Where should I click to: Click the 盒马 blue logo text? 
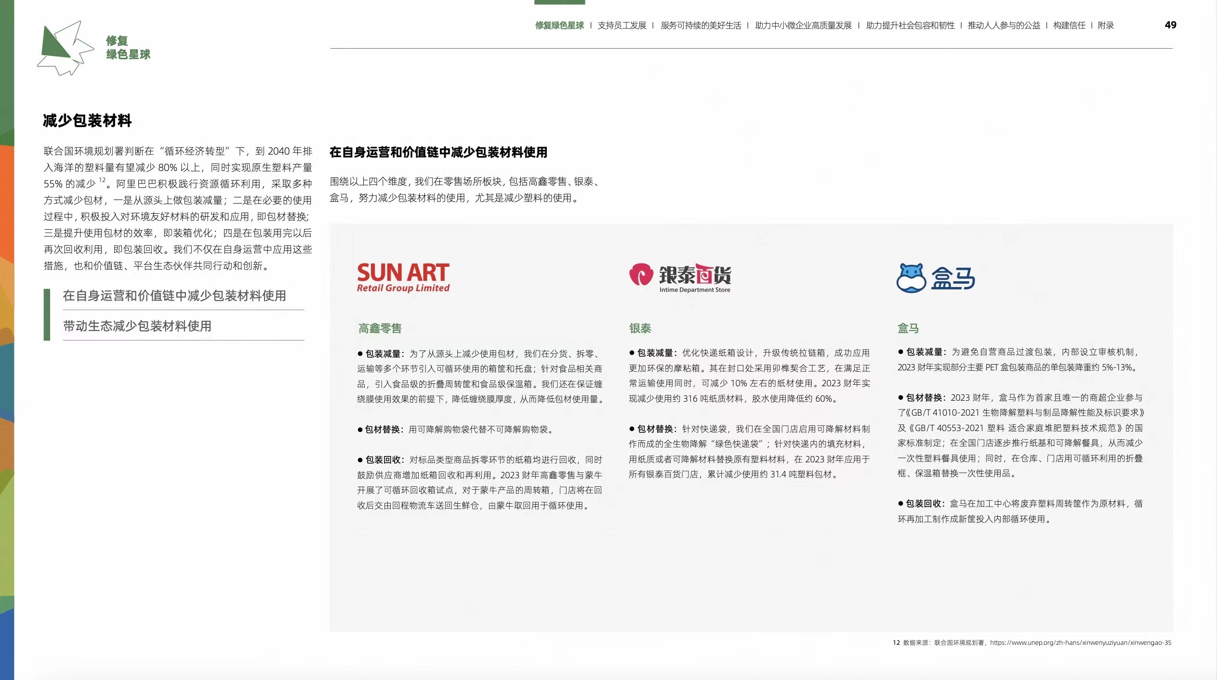pos(953,278)
